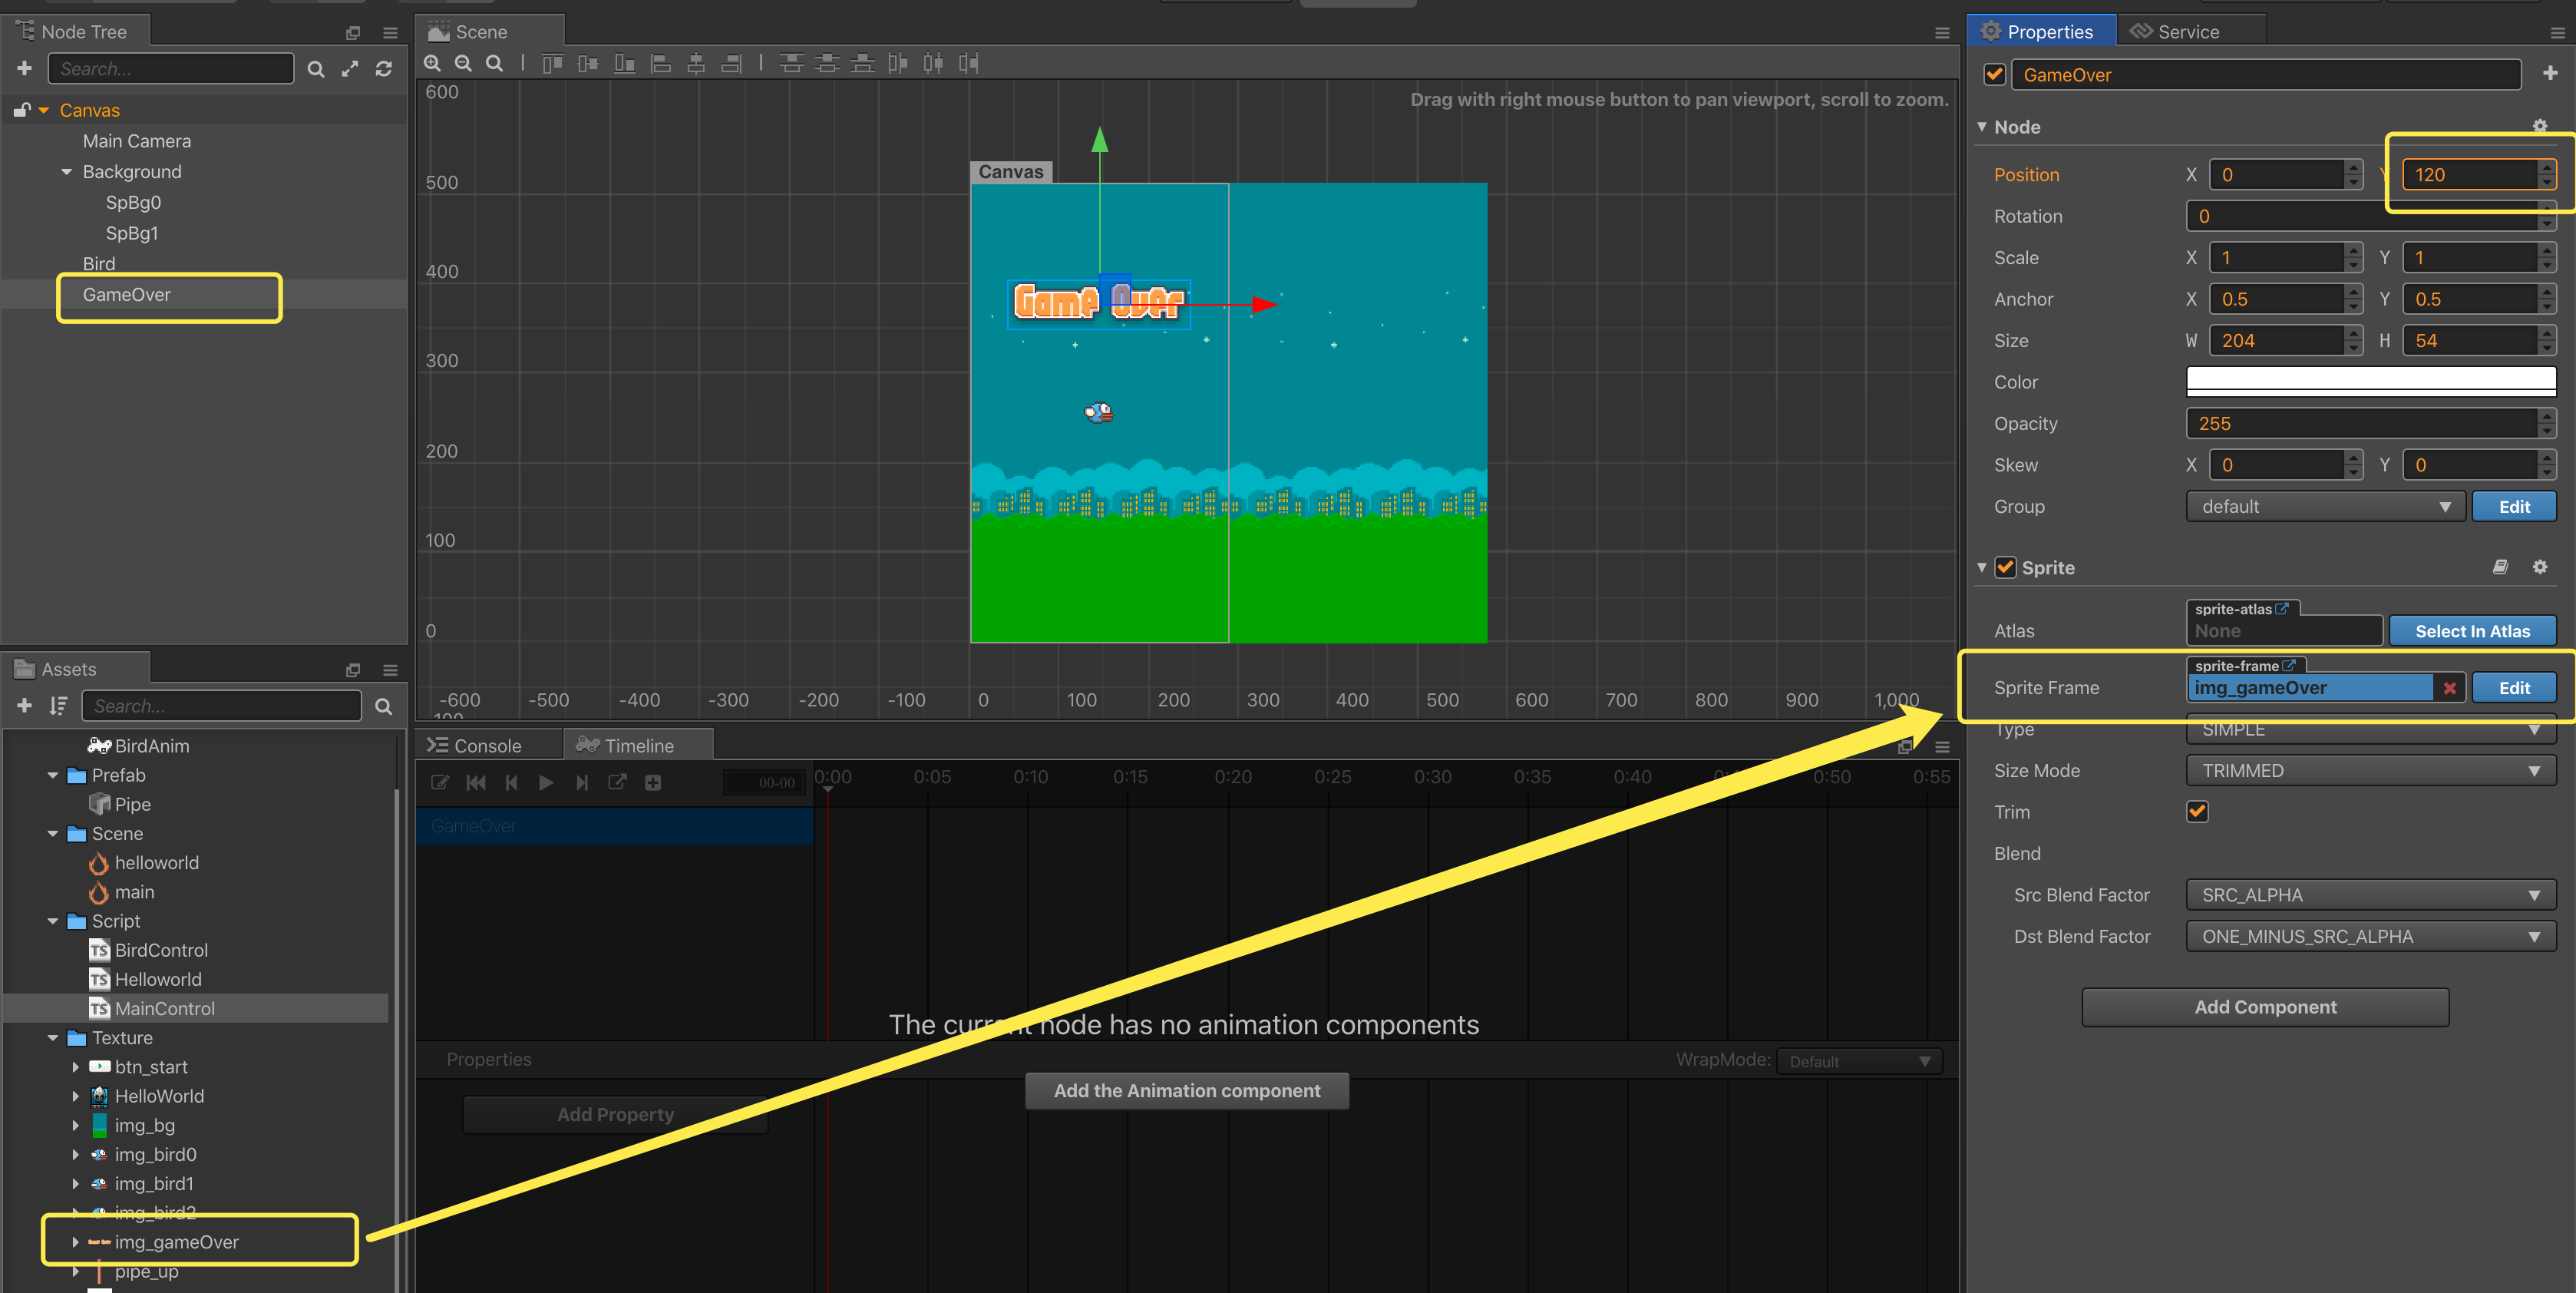Open the Sprite component gear menu
Screen dimensions: 2576x1293
click(x=2539, y=567)
